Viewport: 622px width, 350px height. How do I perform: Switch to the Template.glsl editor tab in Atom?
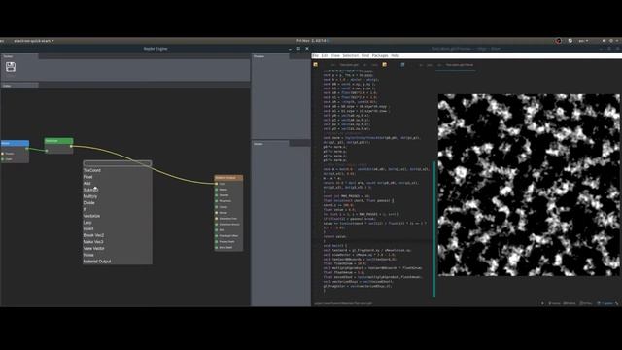pos(349,65)
